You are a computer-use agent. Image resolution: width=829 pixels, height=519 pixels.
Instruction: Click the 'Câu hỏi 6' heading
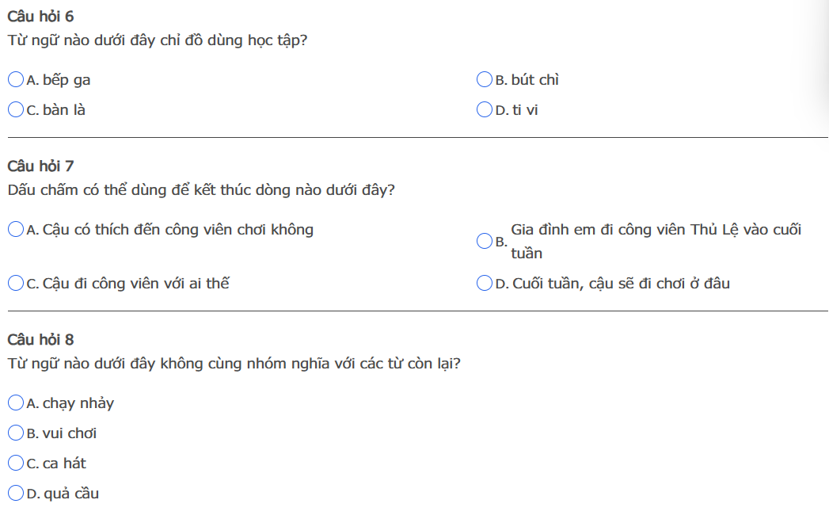pyautogui.click(x=40, y=17)
